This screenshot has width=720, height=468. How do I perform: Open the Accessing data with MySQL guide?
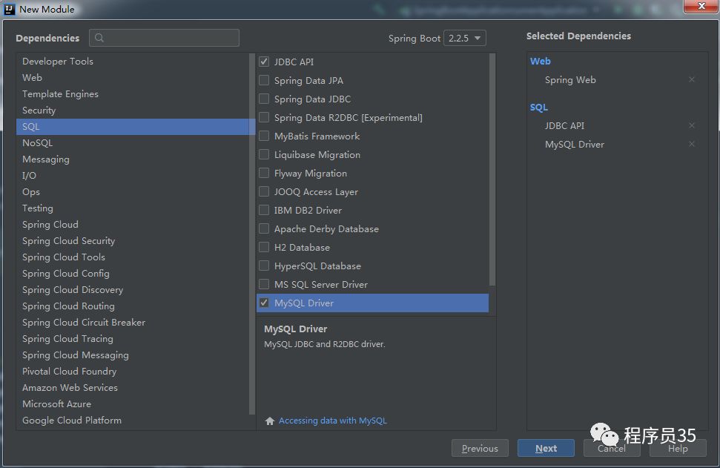click(x=333, y=421)
